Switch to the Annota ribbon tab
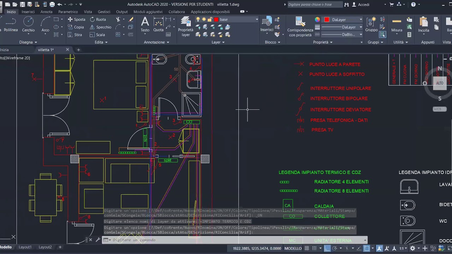The width and height of the screenshot is (452, 254). click(46, 12)
